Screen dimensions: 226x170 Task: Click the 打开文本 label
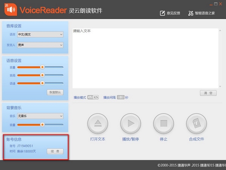98,139
